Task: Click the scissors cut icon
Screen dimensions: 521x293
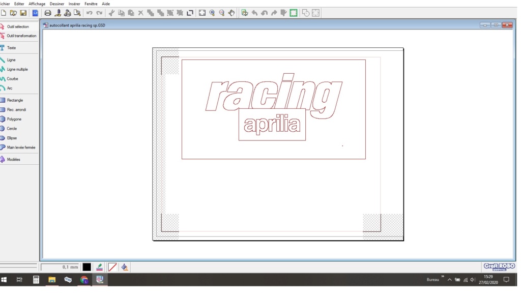Action: 111,13
